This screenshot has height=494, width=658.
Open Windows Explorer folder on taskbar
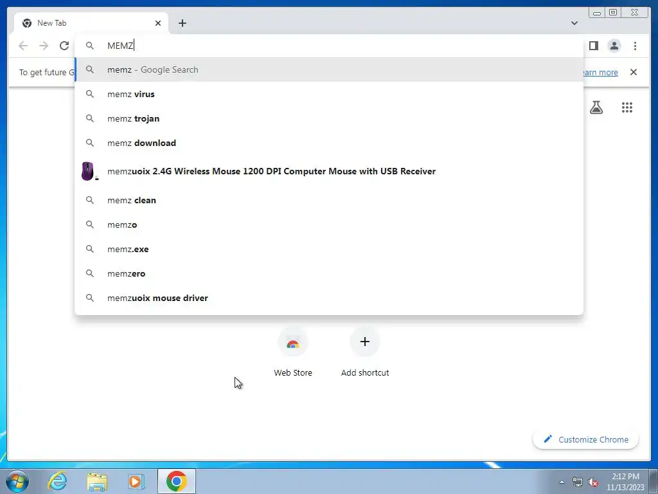click(x=97, y=482)
